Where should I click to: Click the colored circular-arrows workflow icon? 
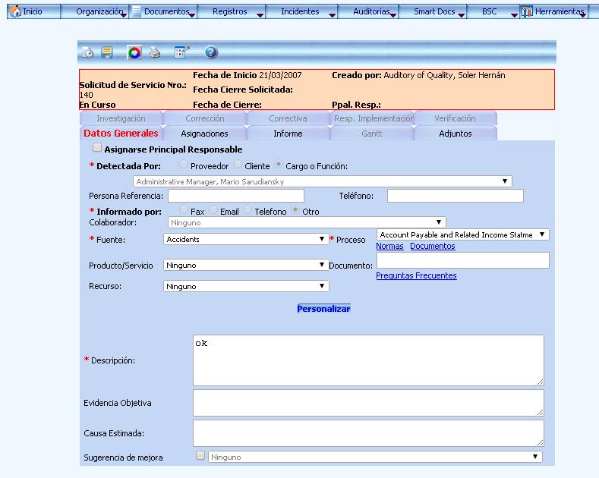point(134,52)
